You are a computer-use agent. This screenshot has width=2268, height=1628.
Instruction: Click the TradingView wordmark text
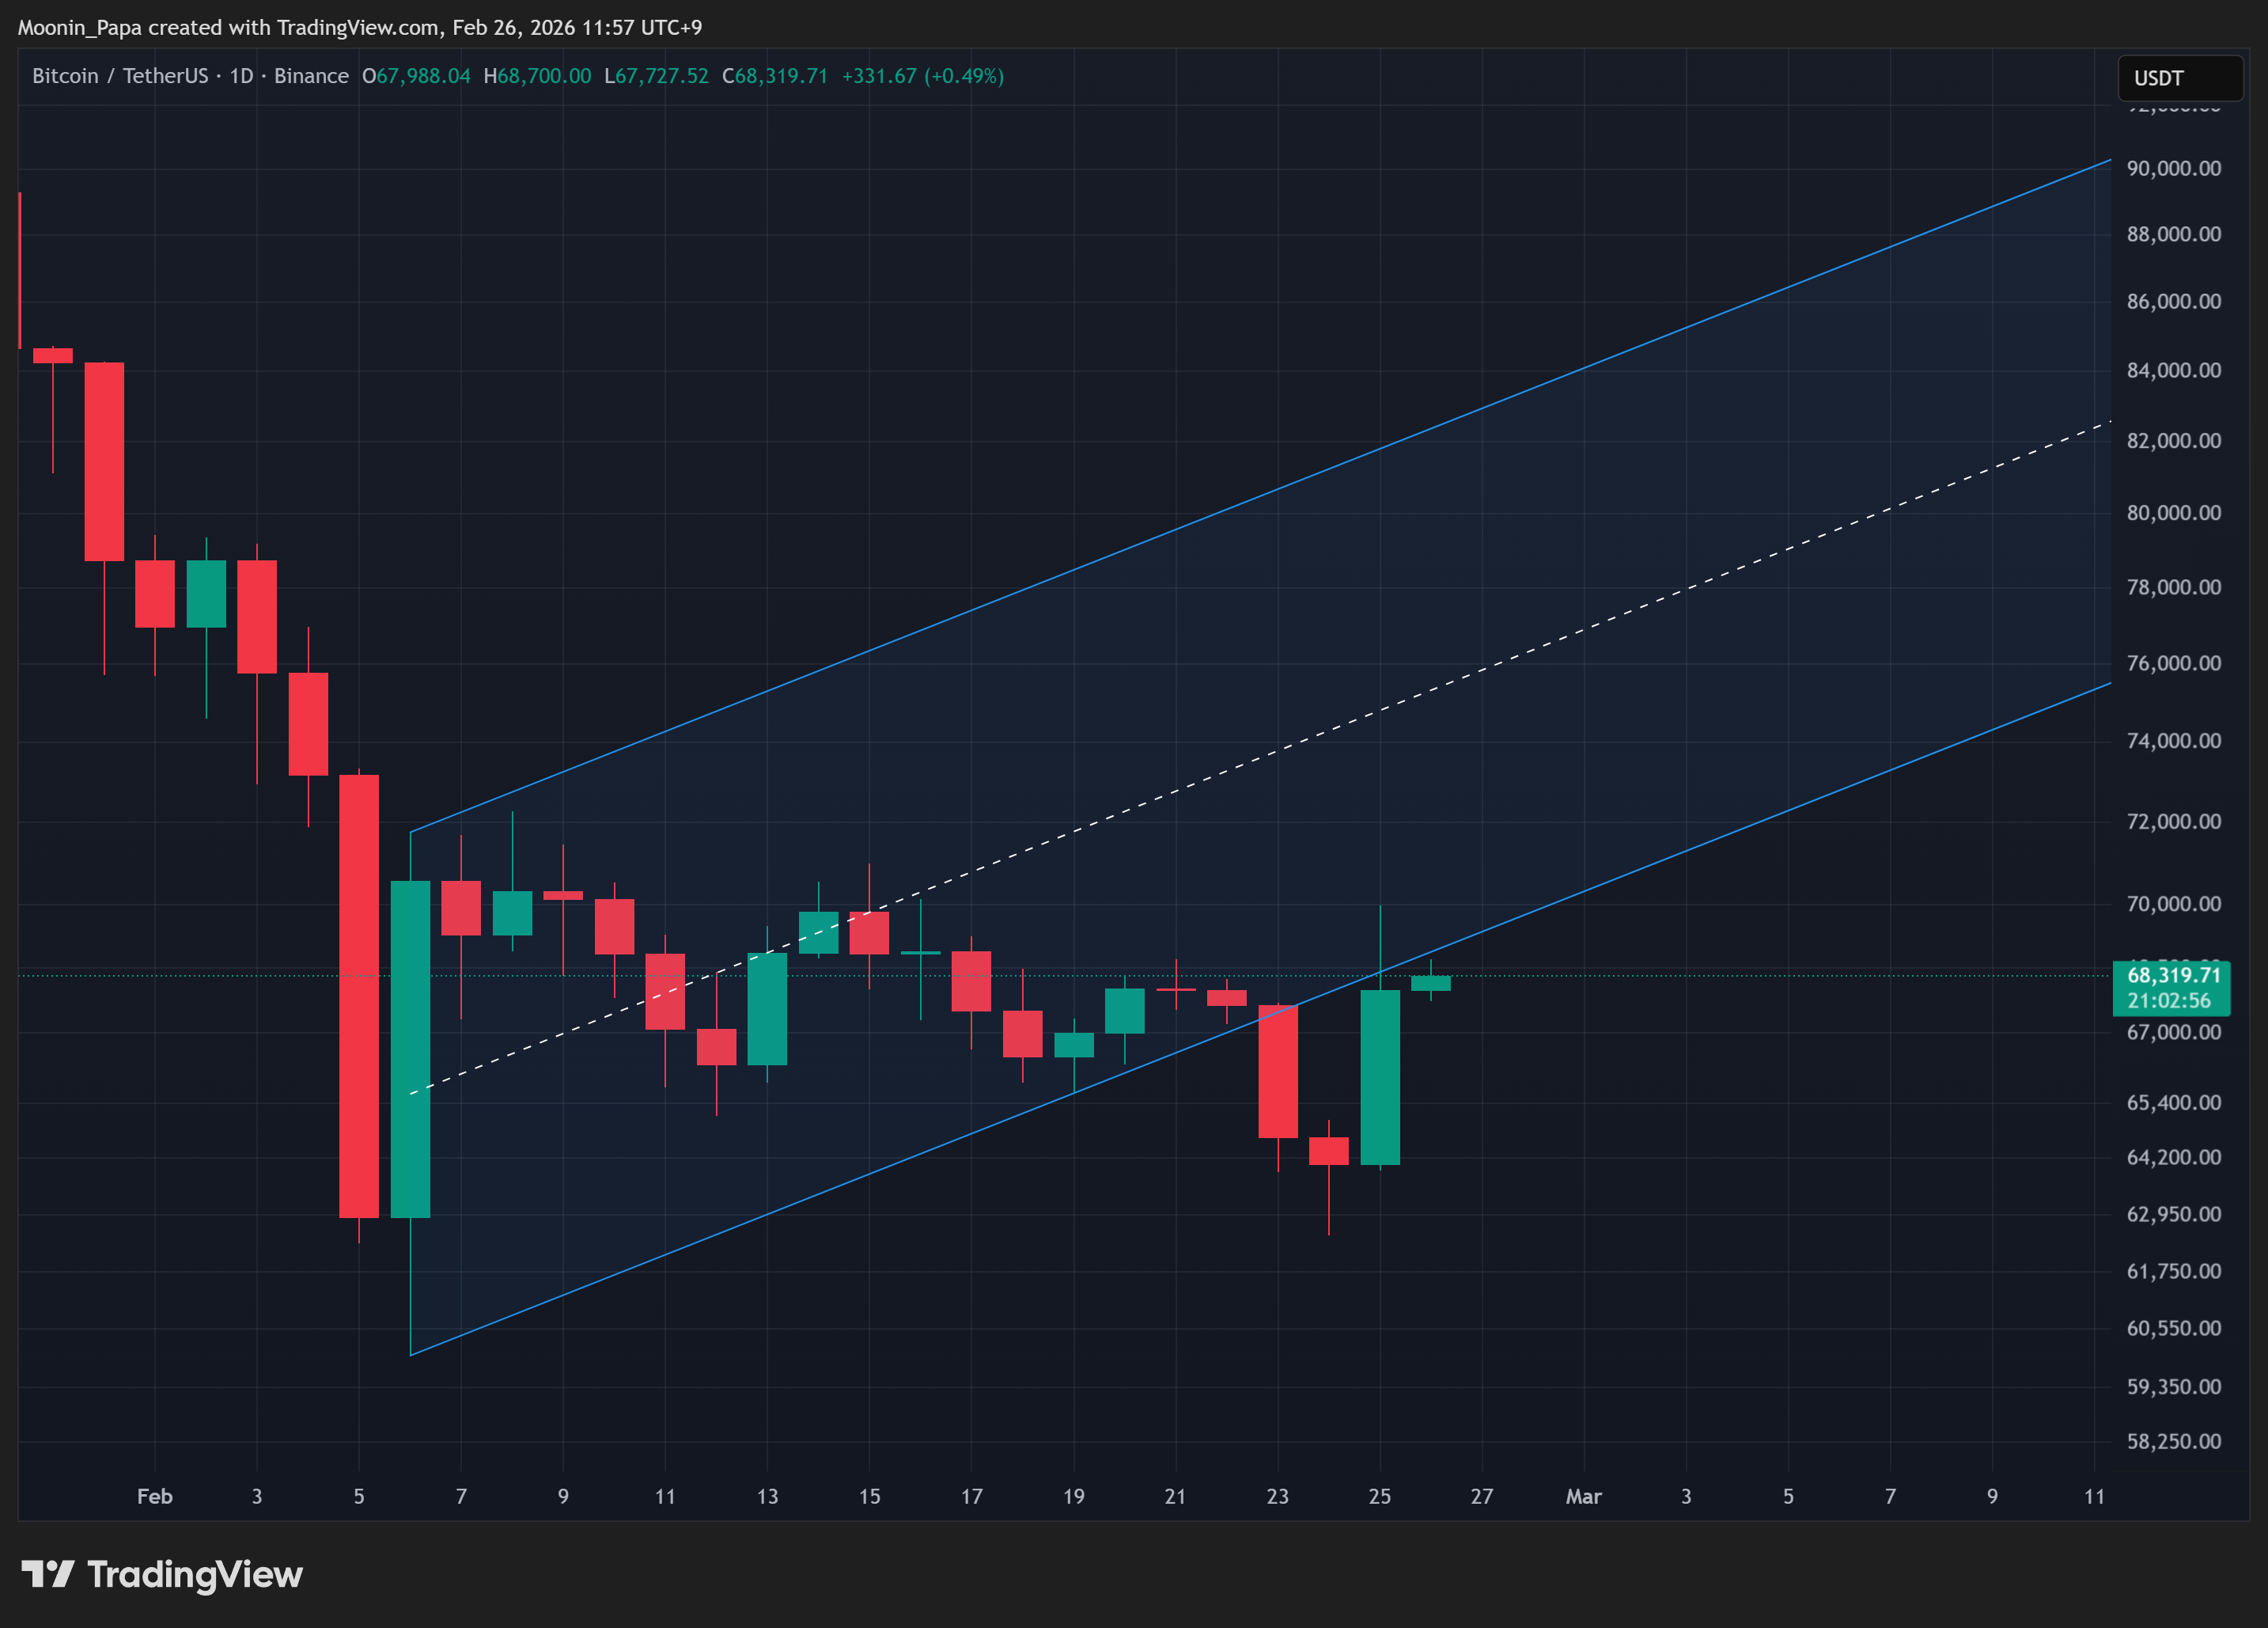[x=195, y=1574]
